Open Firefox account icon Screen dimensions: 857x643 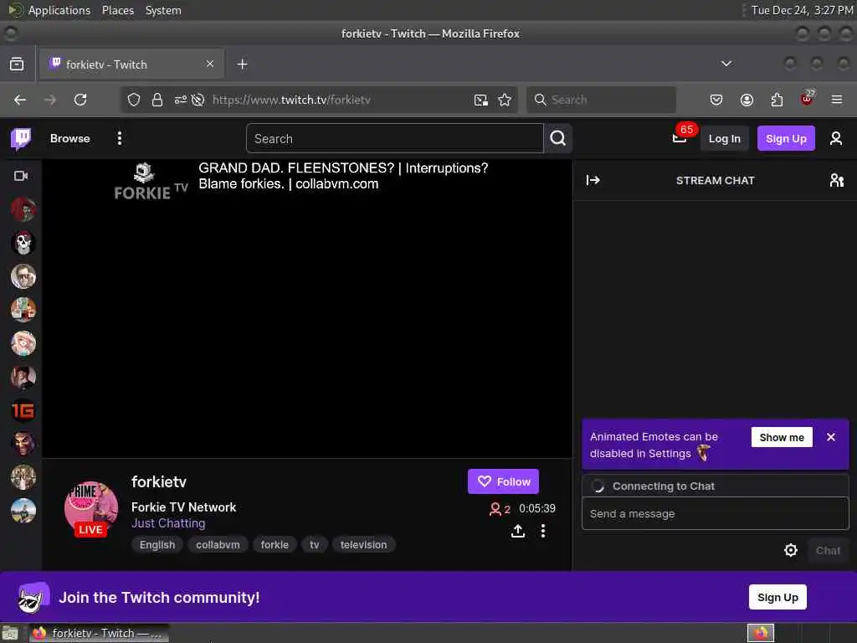(747, 100)
